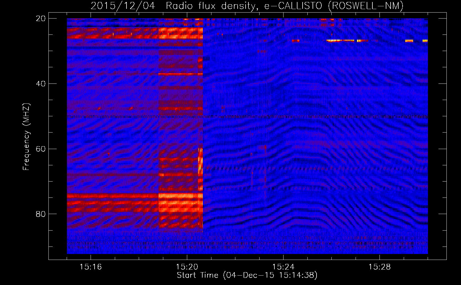The height and width of the screenshot is (285, 461).
Task: Click the 60 MHz frequency tick label
Action: 41,149
